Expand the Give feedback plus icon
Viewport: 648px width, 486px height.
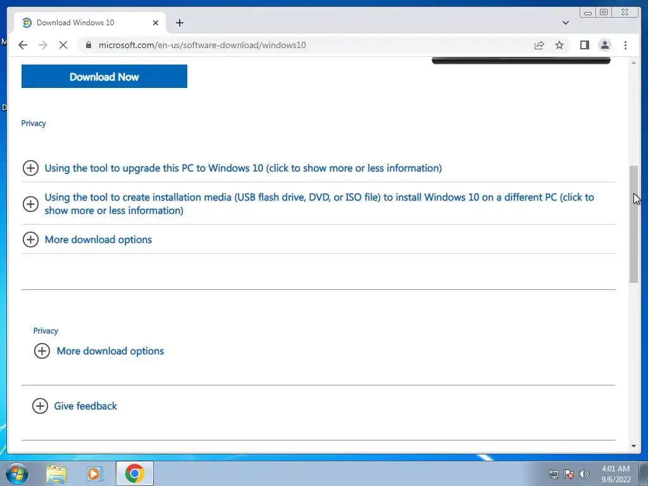click(x=40, y=406)
